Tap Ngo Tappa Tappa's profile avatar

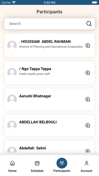pos(12,72)
